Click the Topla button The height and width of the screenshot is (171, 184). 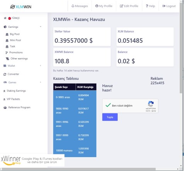(x=110, y=117)
